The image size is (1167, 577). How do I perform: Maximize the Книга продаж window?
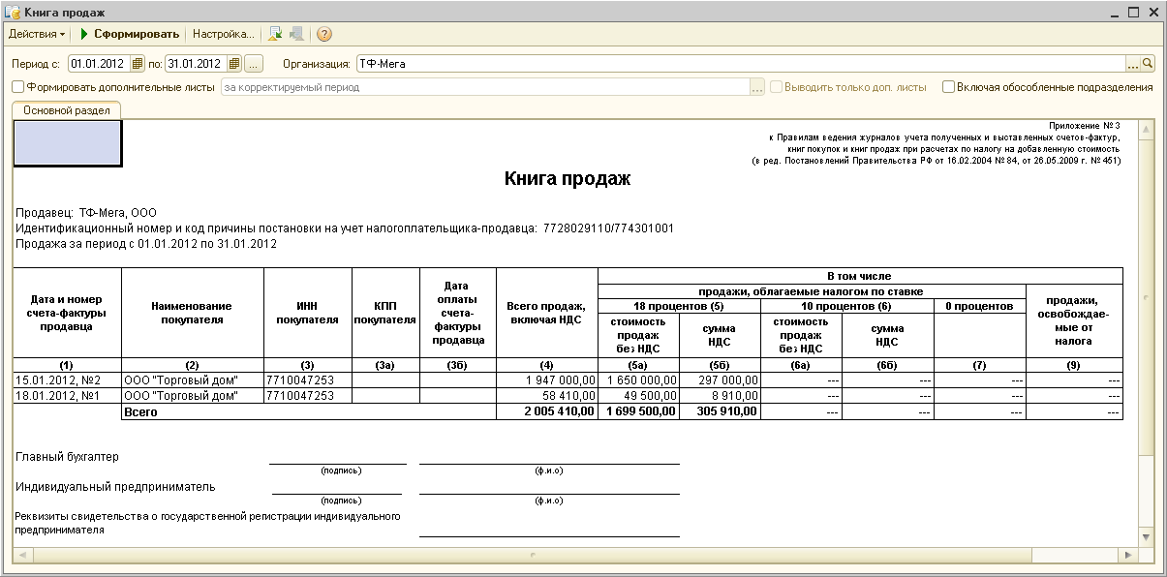click(1133, 13)
